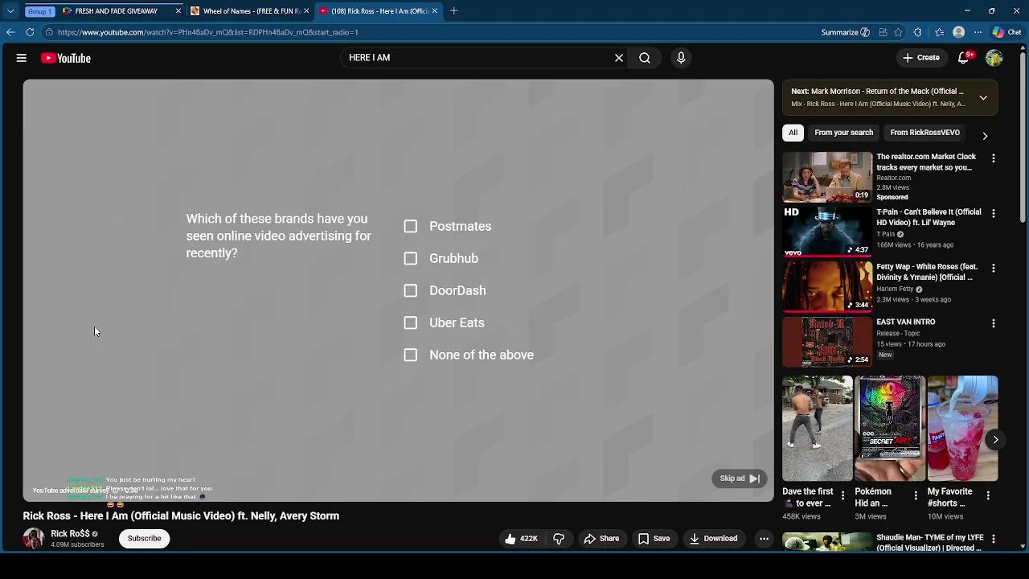Image resolution: width=1029 pixels, height=579 pixels.
Task: Select the From RickRossVEVO chip
Action: [x=924, y=133]
